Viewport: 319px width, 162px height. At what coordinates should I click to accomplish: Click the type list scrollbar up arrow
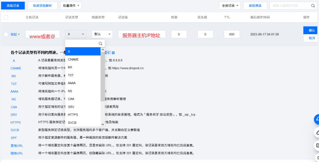pyautogui.click(x=103, y=50)
